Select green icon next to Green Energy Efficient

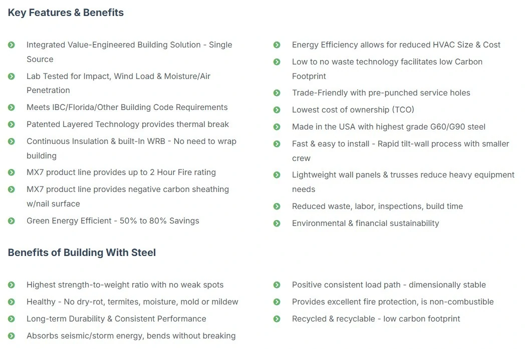click(12, 221)
